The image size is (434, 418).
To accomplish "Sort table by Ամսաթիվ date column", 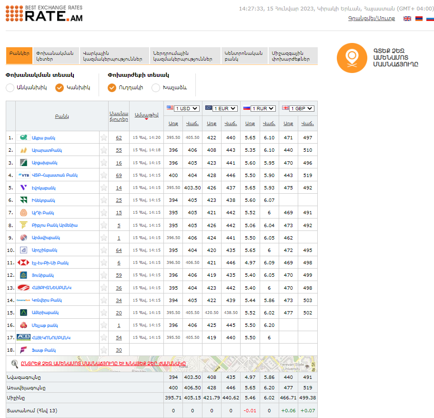I will (x=146, y=115).
